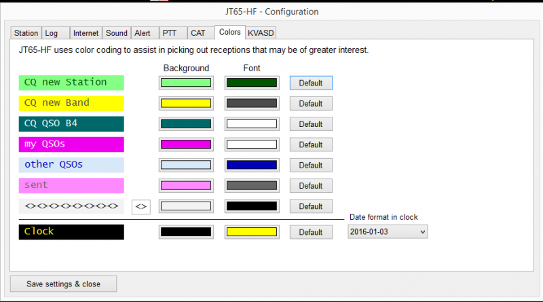Click Default for CQ new Band
The image size is (543, 302).
311,104
